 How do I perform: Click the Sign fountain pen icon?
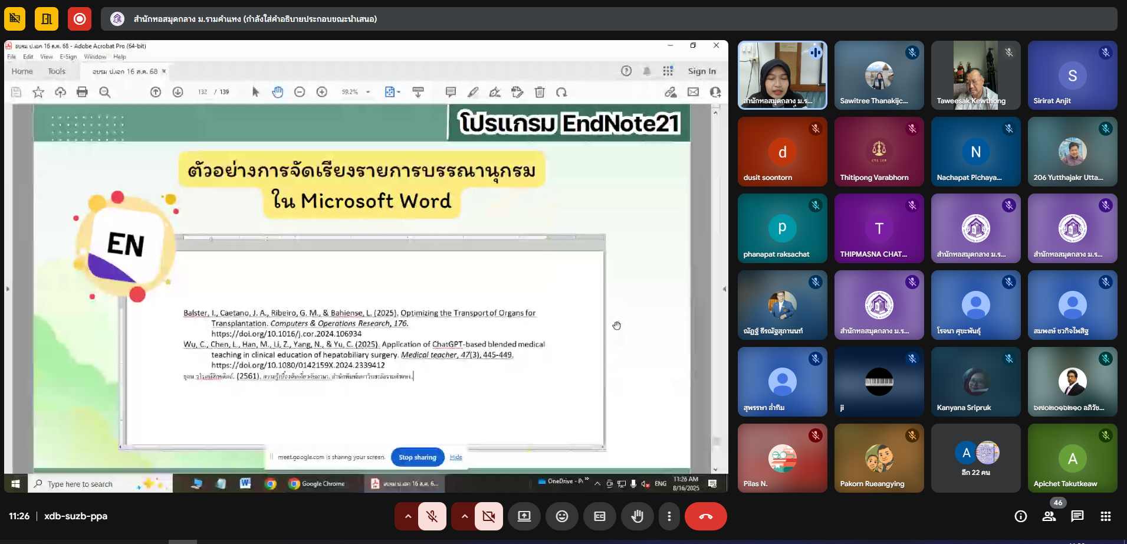[x=495, y=92]
